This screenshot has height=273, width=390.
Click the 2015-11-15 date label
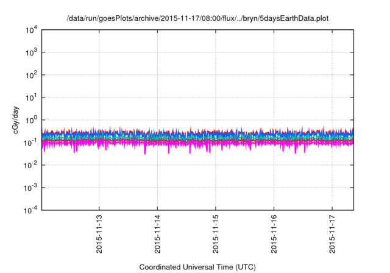pyautogui.click(x=215, y=234)
